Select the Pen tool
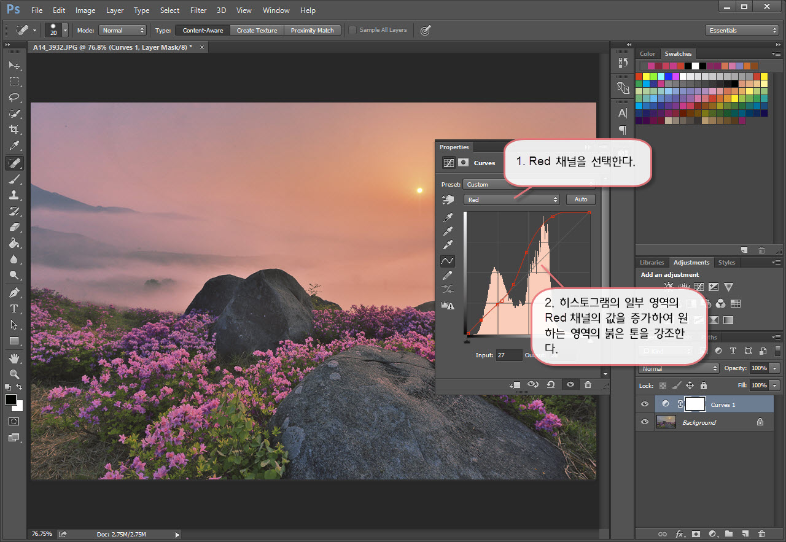The image size is (786, 542). (x=14, y=292)
